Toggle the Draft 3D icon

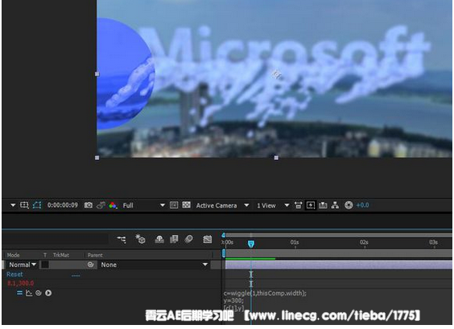tap(140, 239)
